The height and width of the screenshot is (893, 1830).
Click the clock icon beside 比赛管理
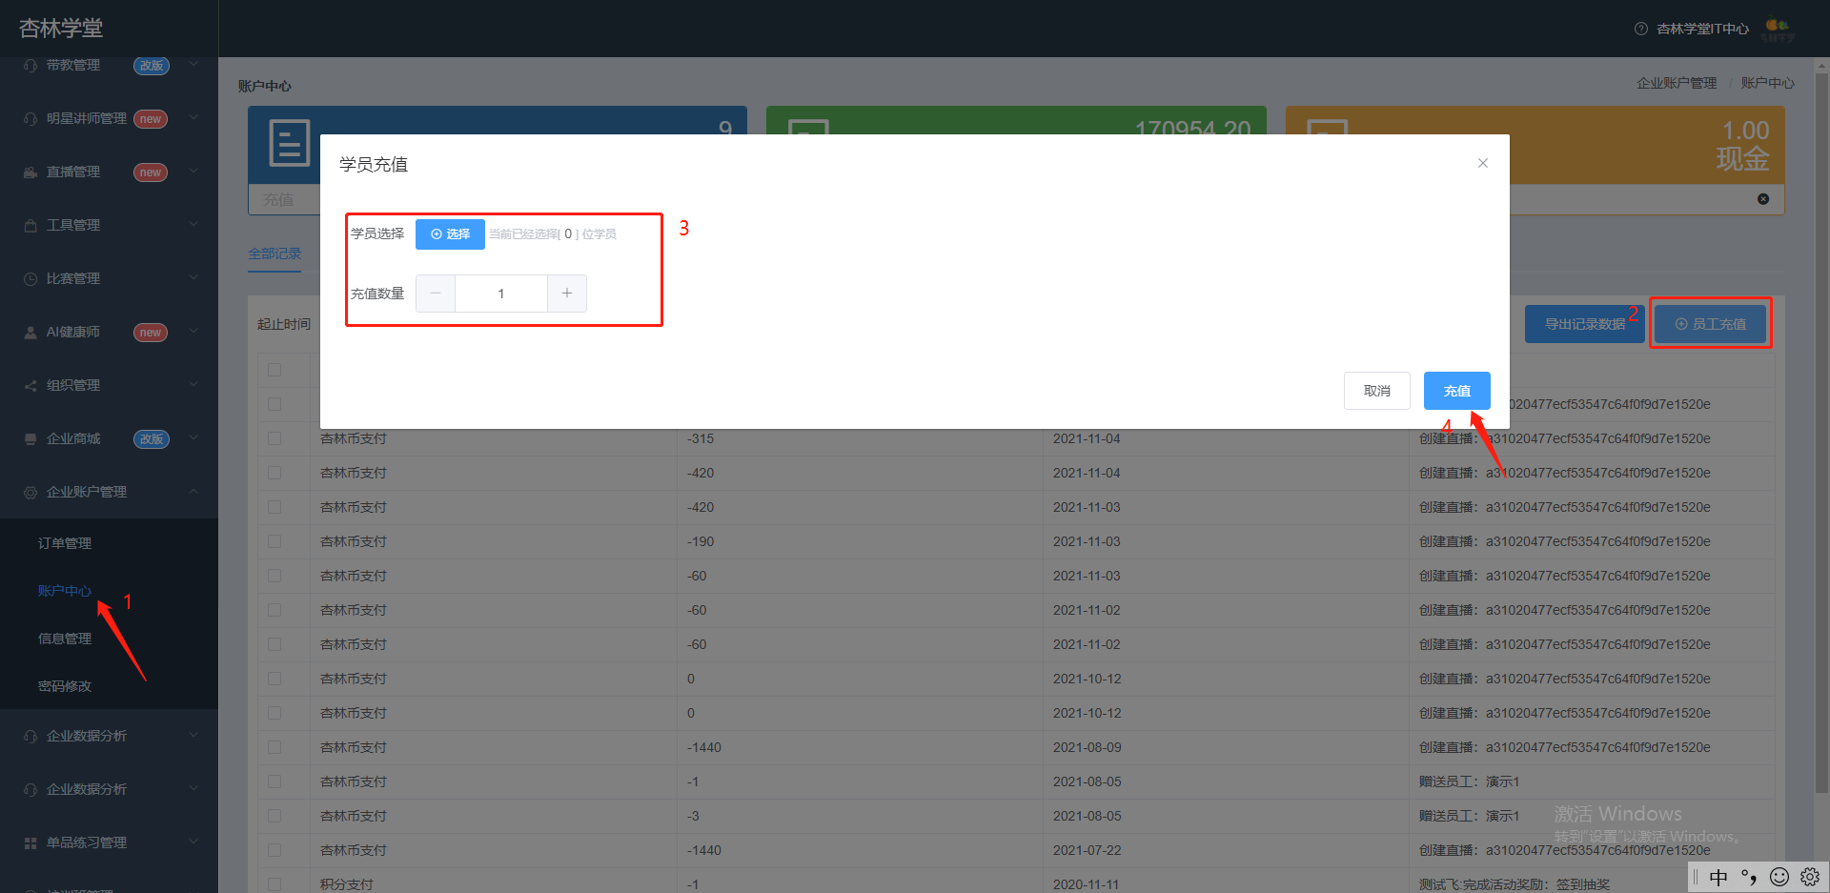30,279
